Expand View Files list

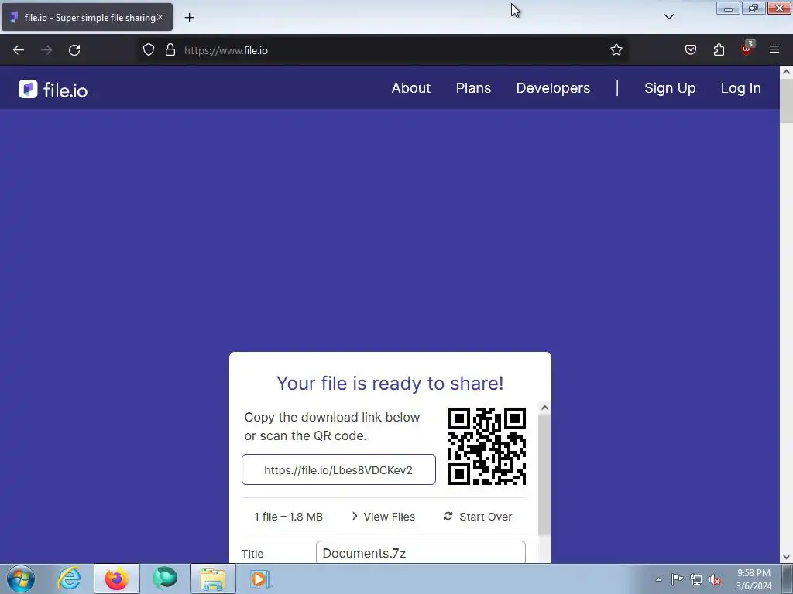click(383, 516)
